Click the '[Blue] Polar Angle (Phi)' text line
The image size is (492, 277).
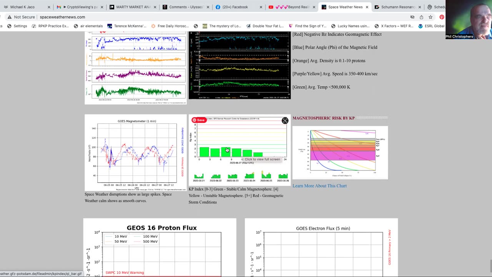coord(335,47)
